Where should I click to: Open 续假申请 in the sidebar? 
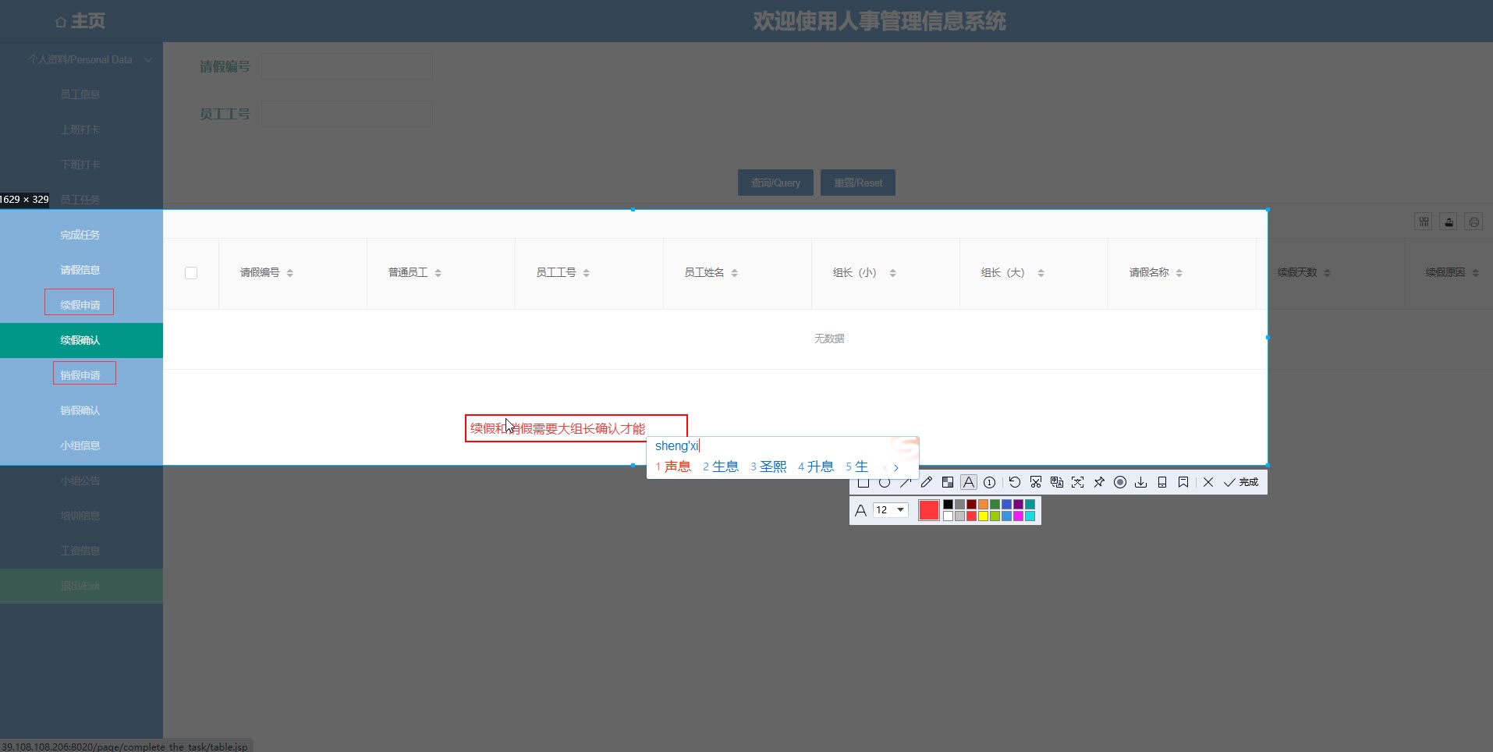tap(81, 305)
